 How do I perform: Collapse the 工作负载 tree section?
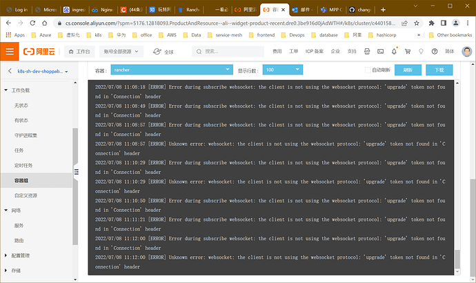point(7,90)
